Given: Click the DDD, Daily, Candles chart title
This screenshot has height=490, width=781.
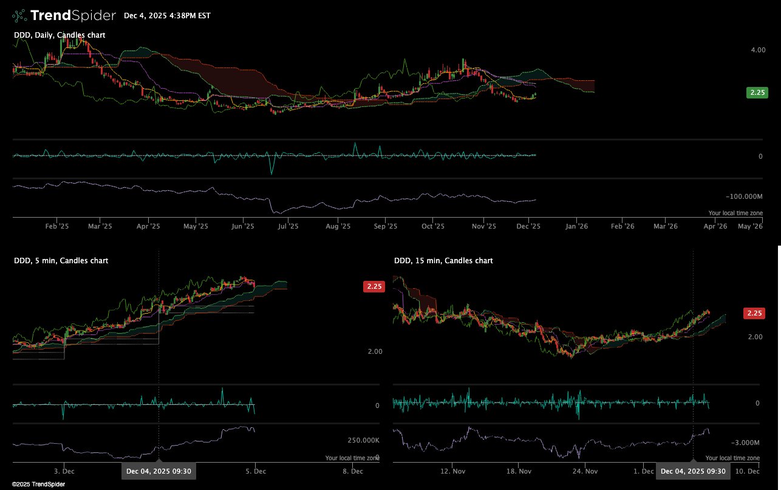Looking at the screenshot, I should click(x=60, y=35).
